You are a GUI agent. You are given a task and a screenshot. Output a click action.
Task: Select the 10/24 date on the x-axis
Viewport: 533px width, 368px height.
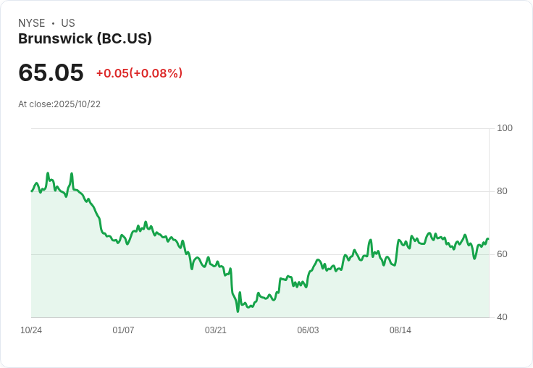coord(31,330)
